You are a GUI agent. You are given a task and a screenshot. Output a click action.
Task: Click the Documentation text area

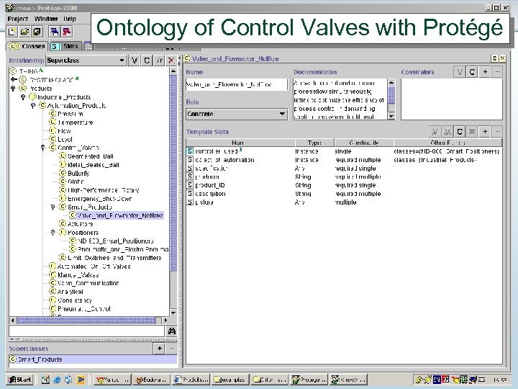point(340,99)
